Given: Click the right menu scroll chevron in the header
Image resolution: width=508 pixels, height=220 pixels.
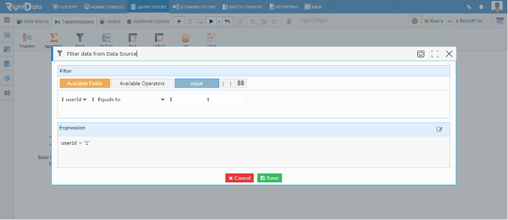Looking at the screenshot, I should (x=393, y=7).
